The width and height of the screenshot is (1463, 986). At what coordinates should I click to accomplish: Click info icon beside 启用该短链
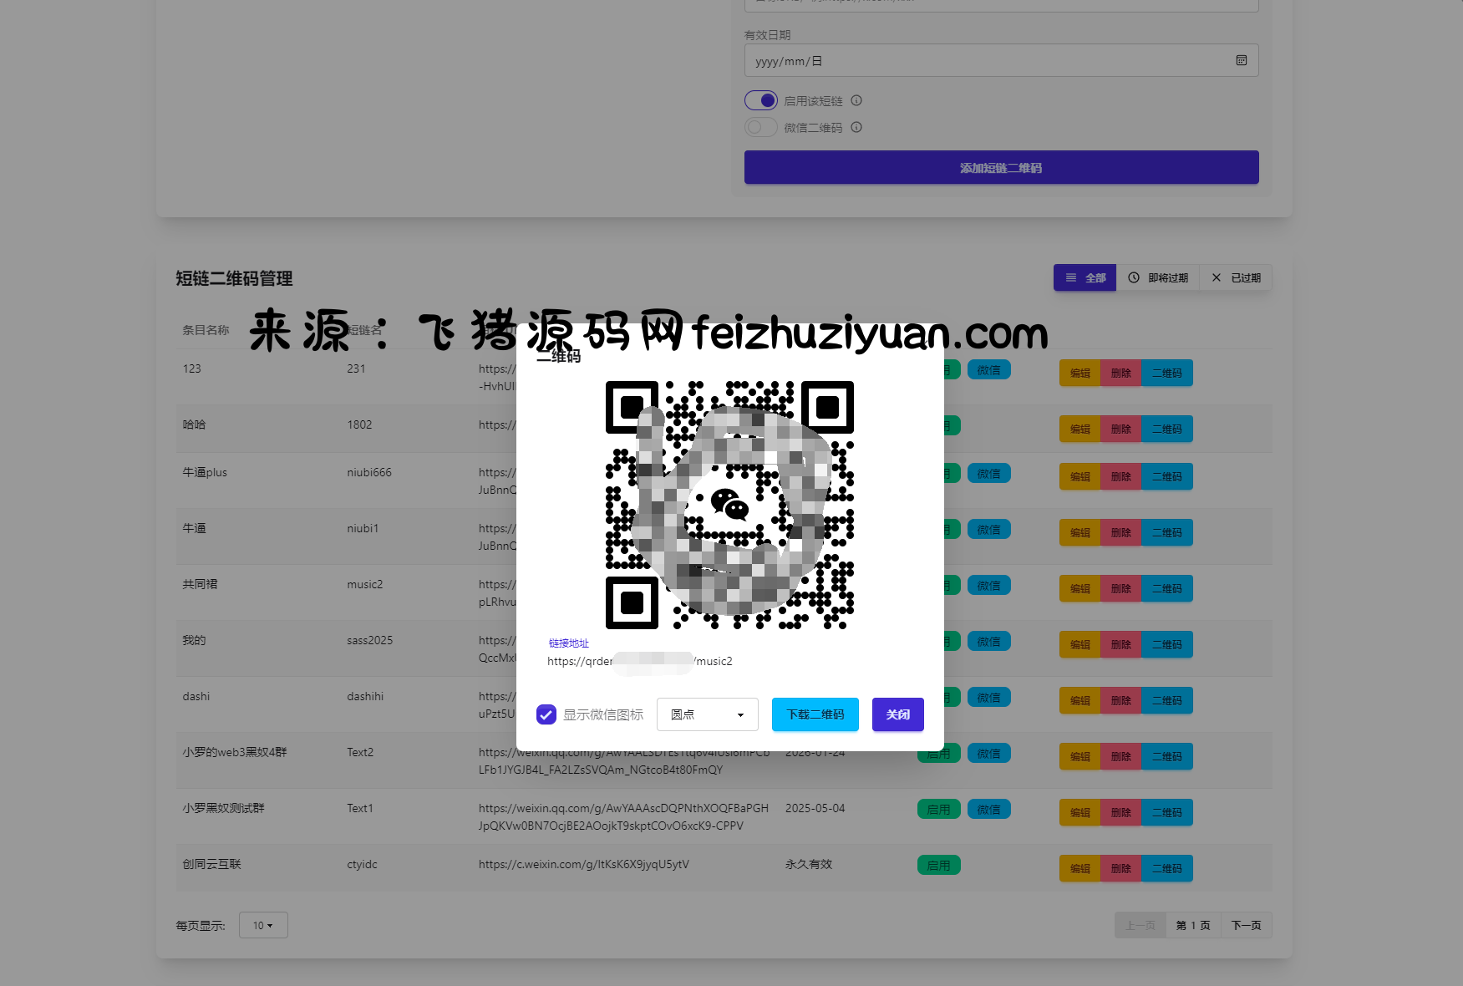coord(856,101)
